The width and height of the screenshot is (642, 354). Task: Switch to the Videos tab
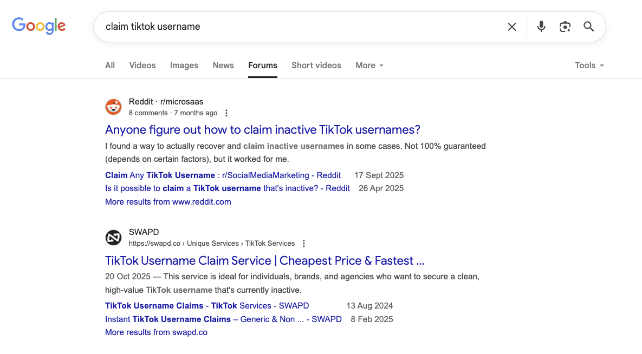click(142, 65)
